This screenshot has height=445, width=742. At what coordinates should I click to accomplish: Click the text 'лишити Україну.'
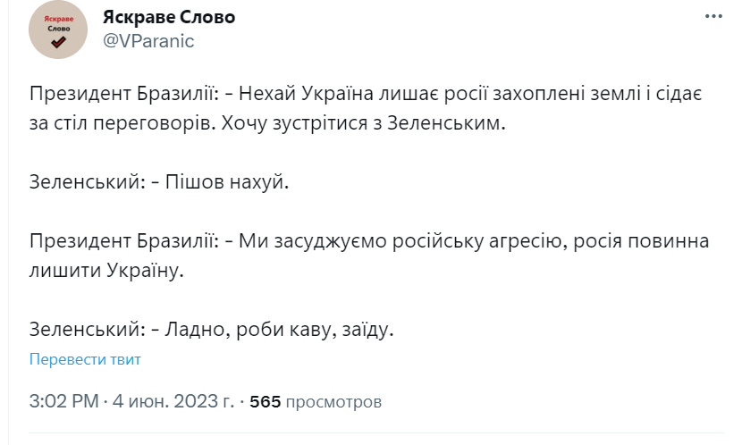point(106,271)
